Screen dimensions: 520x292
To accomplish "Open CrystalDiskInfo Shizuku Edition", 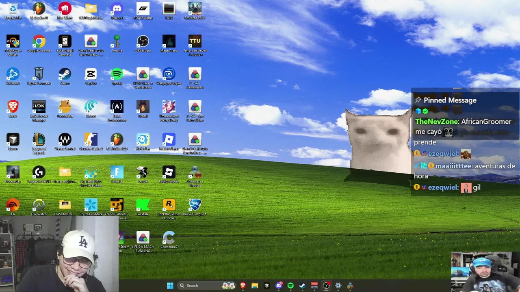I will (91, 176).
